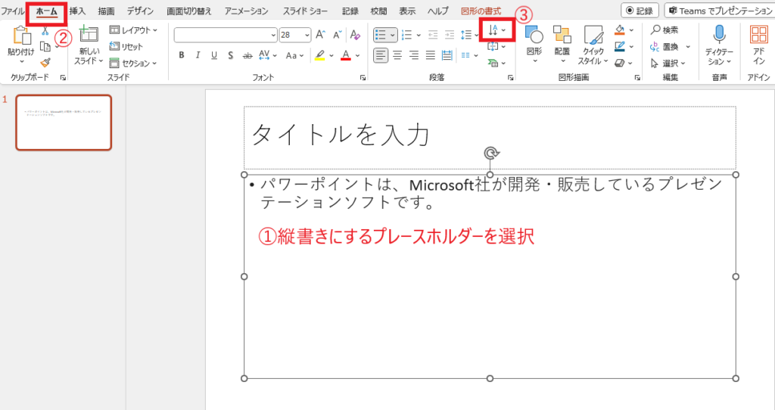Open Shape Format (図形の書式) tab
This screenshot has height=410, width=775.
click(x=481, y=11)
